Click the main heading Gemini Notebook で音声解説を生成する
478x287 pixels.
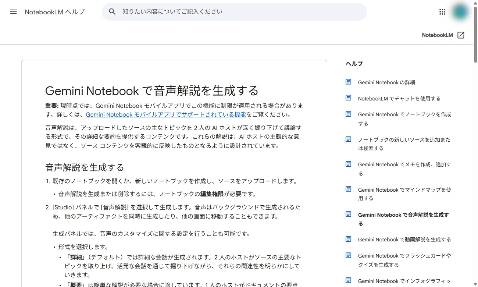(152, 91)
